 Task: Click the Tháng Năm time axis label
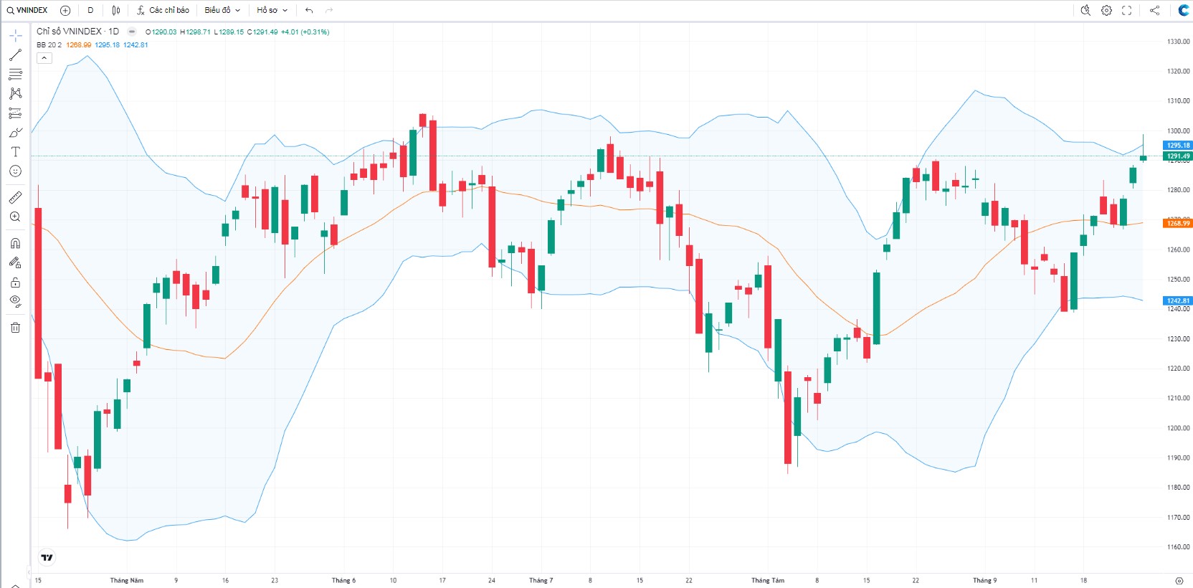coord(127,580)
